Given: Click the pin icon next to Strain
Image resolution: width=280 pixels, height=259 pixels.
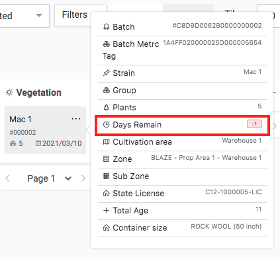Looking at the screenshot, I should (106, 73).
